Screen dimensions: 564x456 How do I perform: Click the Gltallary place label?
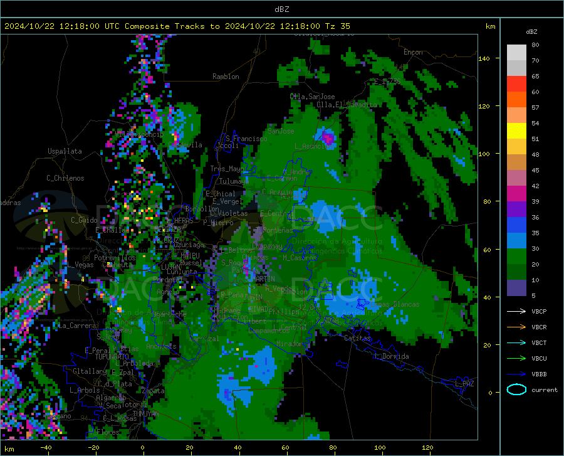click(x=90, y=371)
